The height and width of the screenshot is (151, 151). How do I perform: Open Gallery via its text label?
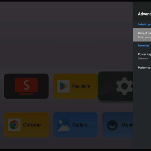[80, 125]
